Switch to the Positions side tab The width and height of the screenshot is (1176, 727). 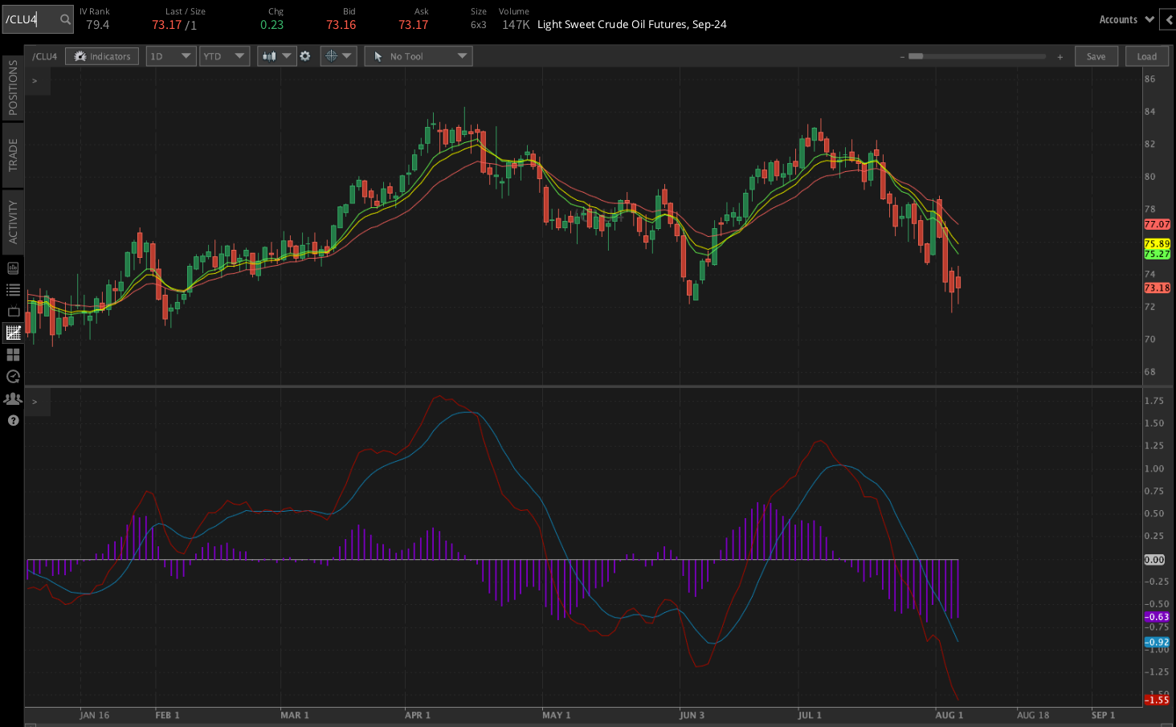tap(13, 88)
